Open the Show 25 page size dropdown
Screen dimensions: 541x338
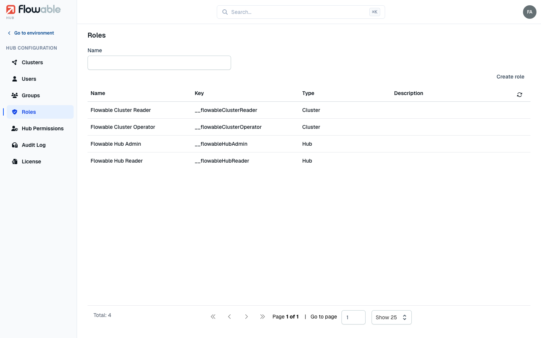pyautogui.click(x=391, y=317)
